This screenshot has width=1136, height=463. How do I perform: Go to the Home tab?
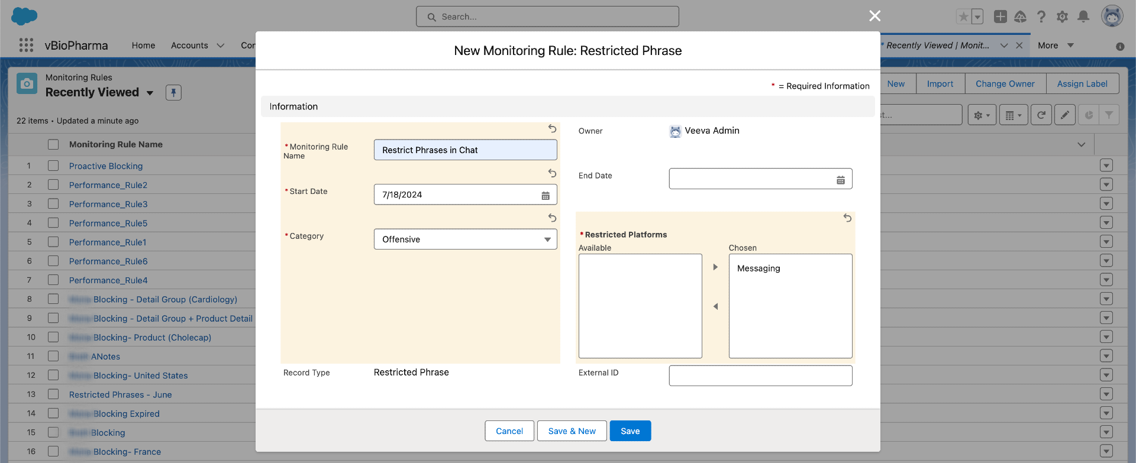[143, 46]
